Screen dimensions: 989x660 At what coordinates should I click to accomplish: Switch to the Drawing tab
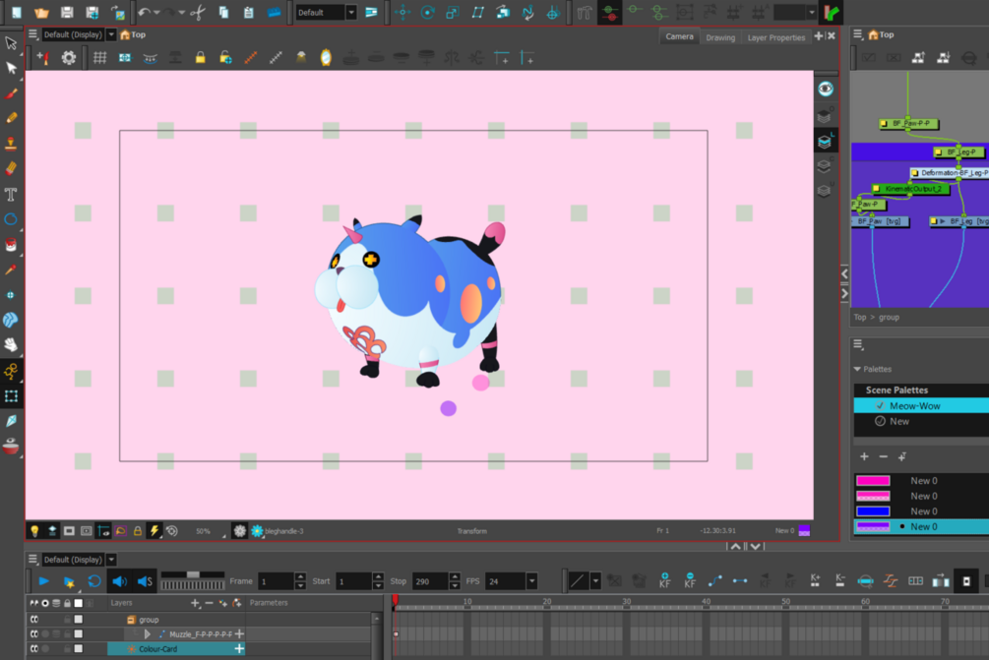coord(719,36)
